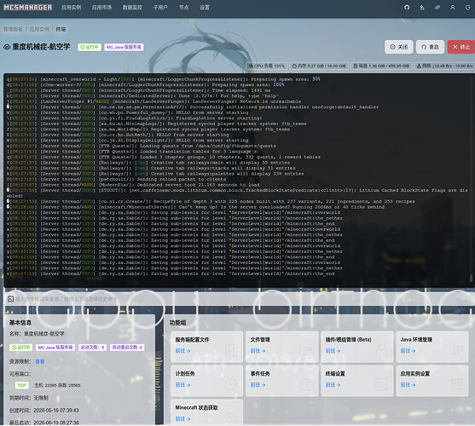Image resolution: width=475 pixels, height=426 pixels.
Task: Open the 应用市场 menu
Action: 101,8
